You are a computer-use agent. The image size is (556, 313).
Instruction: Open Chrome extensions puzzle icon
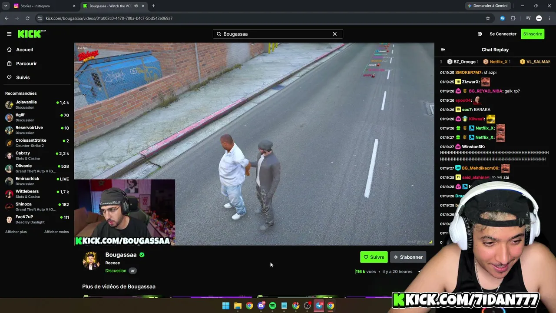pos(513,18)
